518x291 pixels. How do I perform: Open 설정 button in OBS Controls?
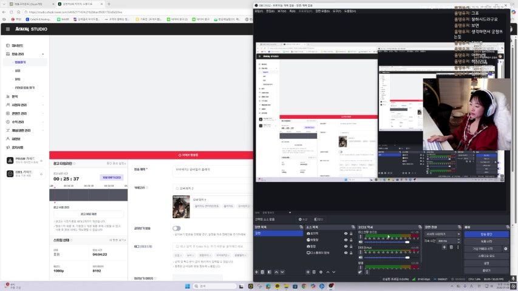tap(486, 263)
